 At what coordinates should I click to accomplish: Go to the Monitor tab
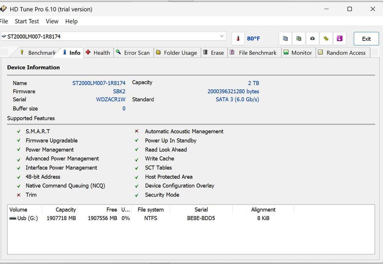[x=298, y=53]
